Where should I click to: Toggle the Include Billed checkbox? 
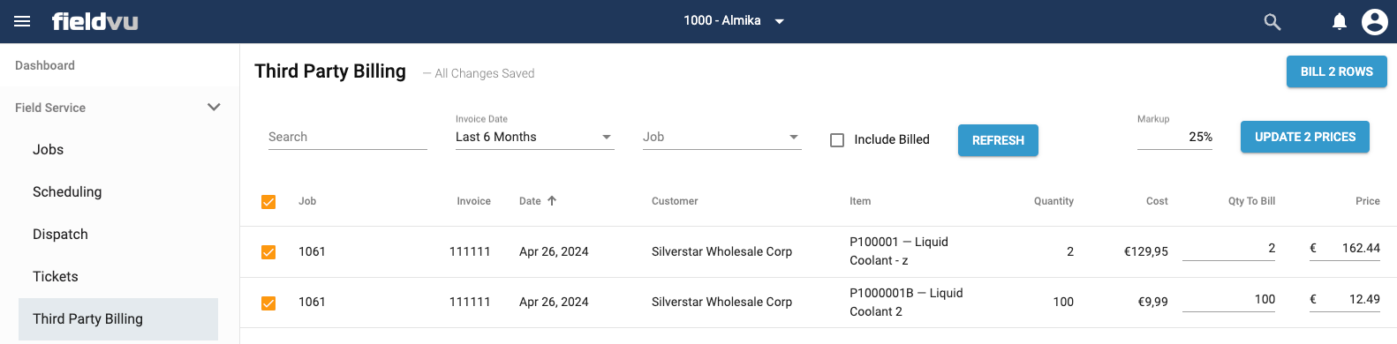(x=837, y=140)
